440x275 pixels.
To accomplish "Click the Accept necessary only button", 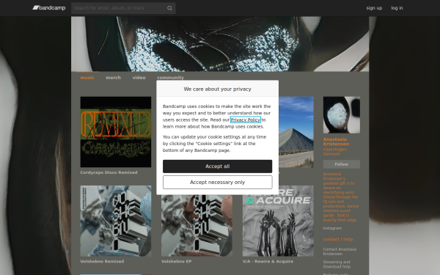I will (x=218, y=182).
